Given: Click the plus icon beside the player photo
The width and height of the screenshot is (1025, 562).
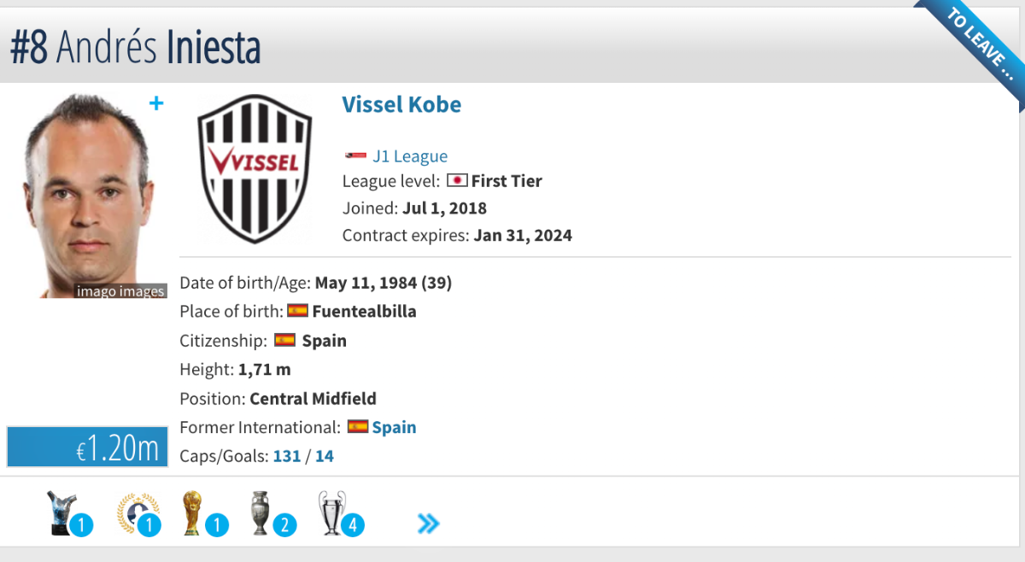Looking at the screenshot, I should 156,103.
